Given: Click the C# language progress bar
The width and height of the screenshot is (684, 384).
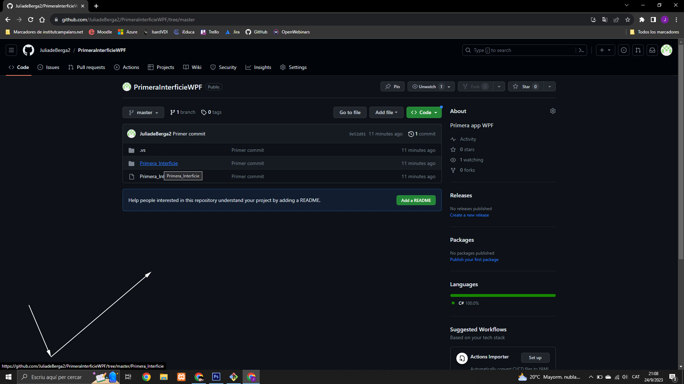Looking at the screenshot, I should coord(503,295).
